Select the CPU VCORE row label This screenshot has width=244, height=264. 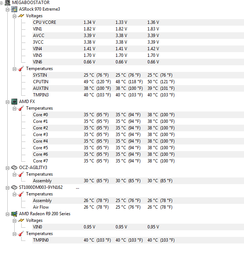tap(44, 22)
